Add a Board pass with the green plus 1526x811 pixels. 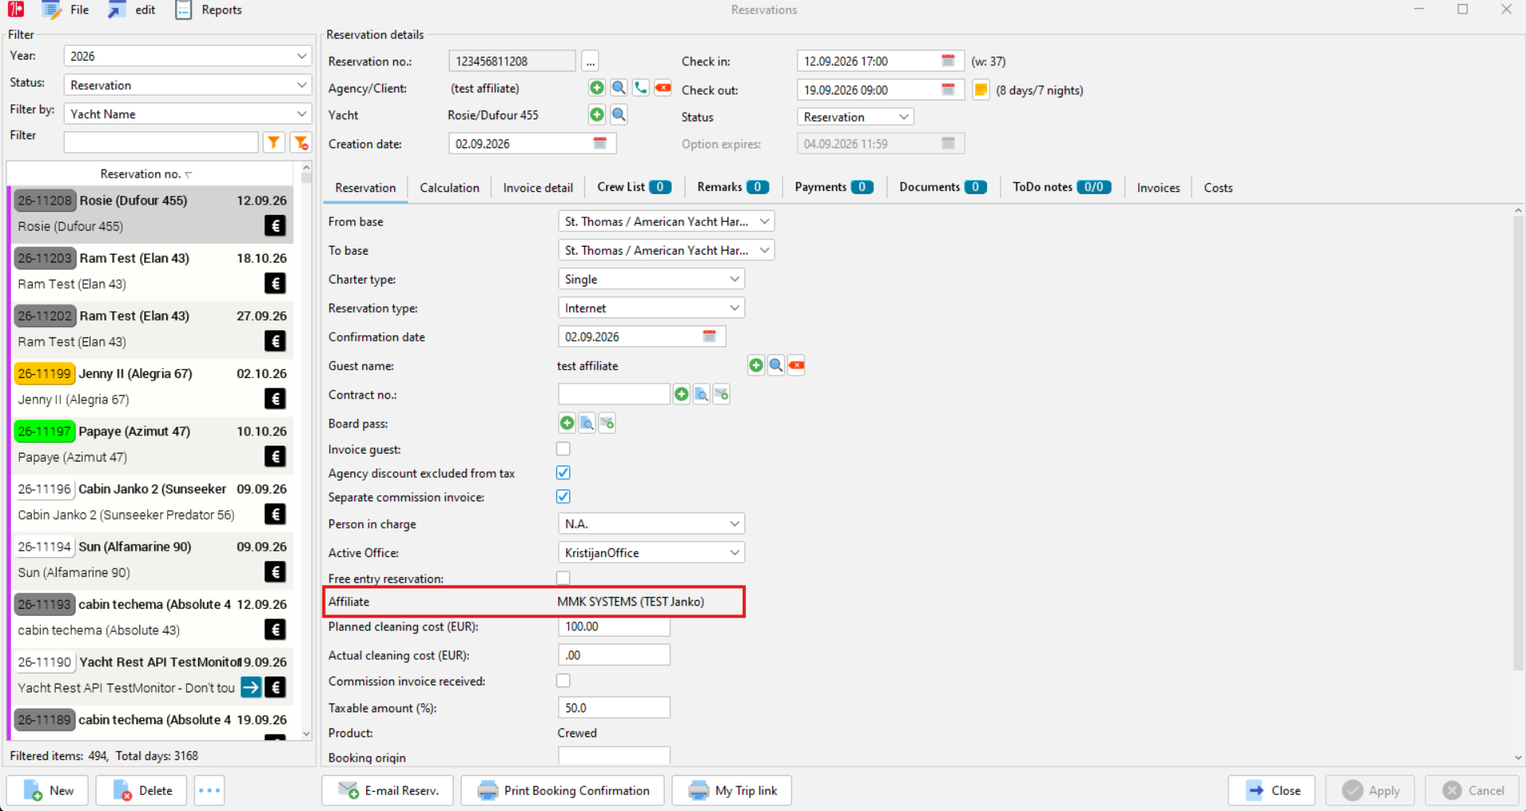pos(567,423)
